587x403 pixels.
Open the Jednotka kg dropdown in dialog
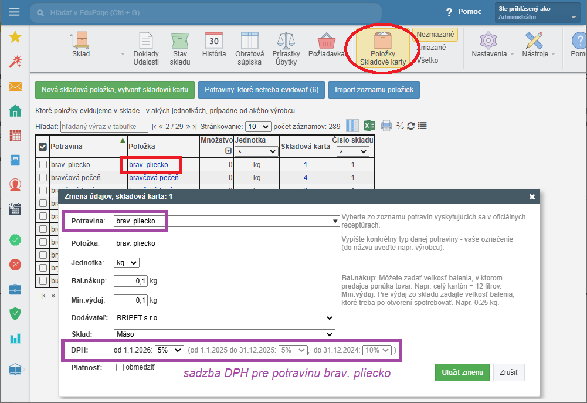(126, 263)
